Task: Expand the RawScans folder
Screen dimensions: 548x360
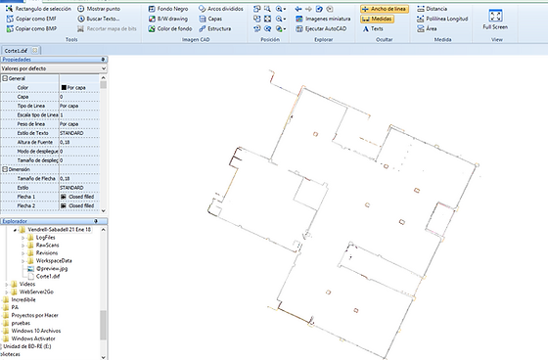Action: (x=23, y=246)
